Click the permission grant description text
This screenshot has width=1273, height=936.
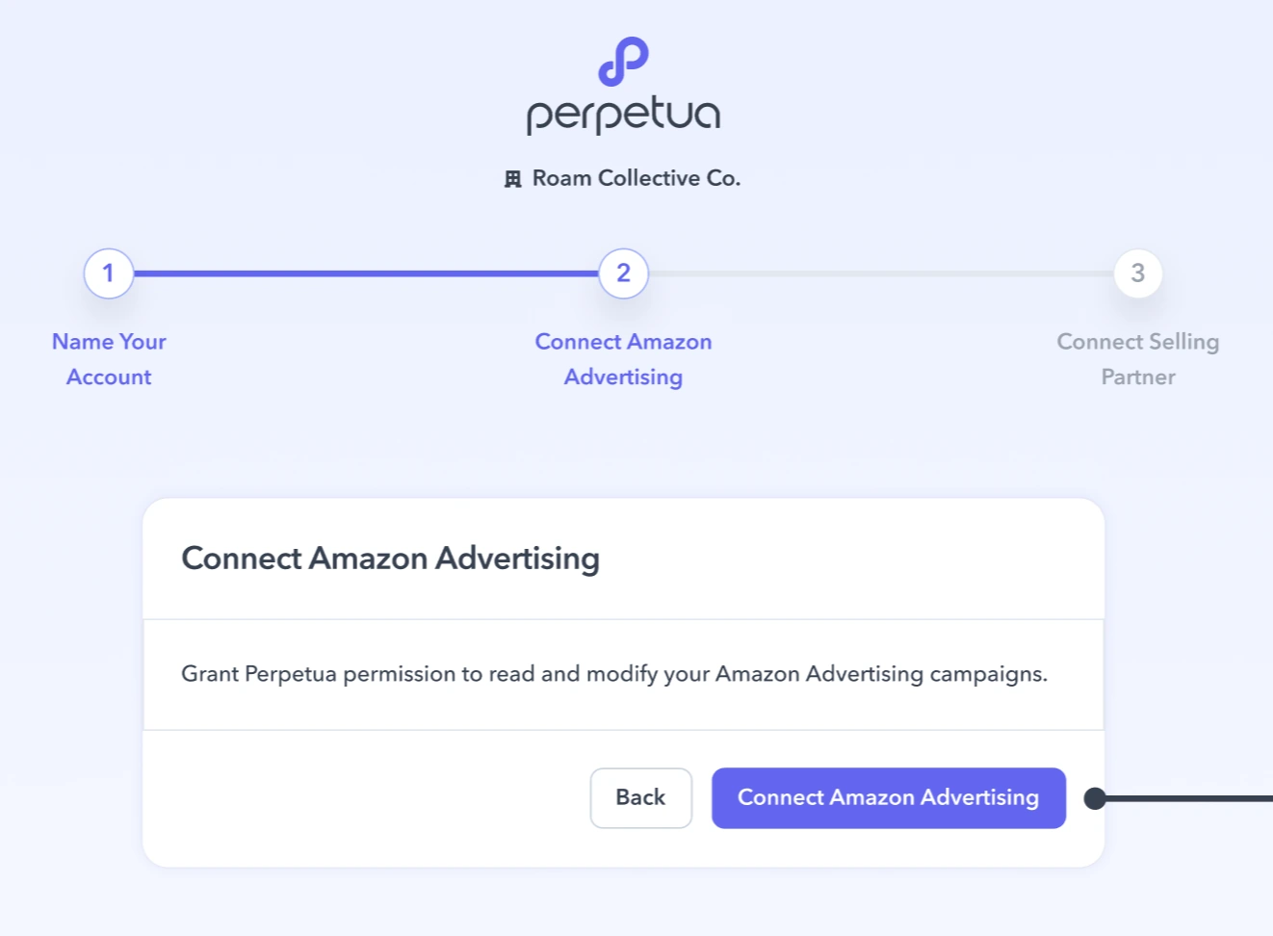(x=613, y=673)
